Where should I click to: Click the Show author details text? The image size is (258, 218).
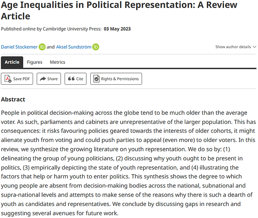click(233, 47)
